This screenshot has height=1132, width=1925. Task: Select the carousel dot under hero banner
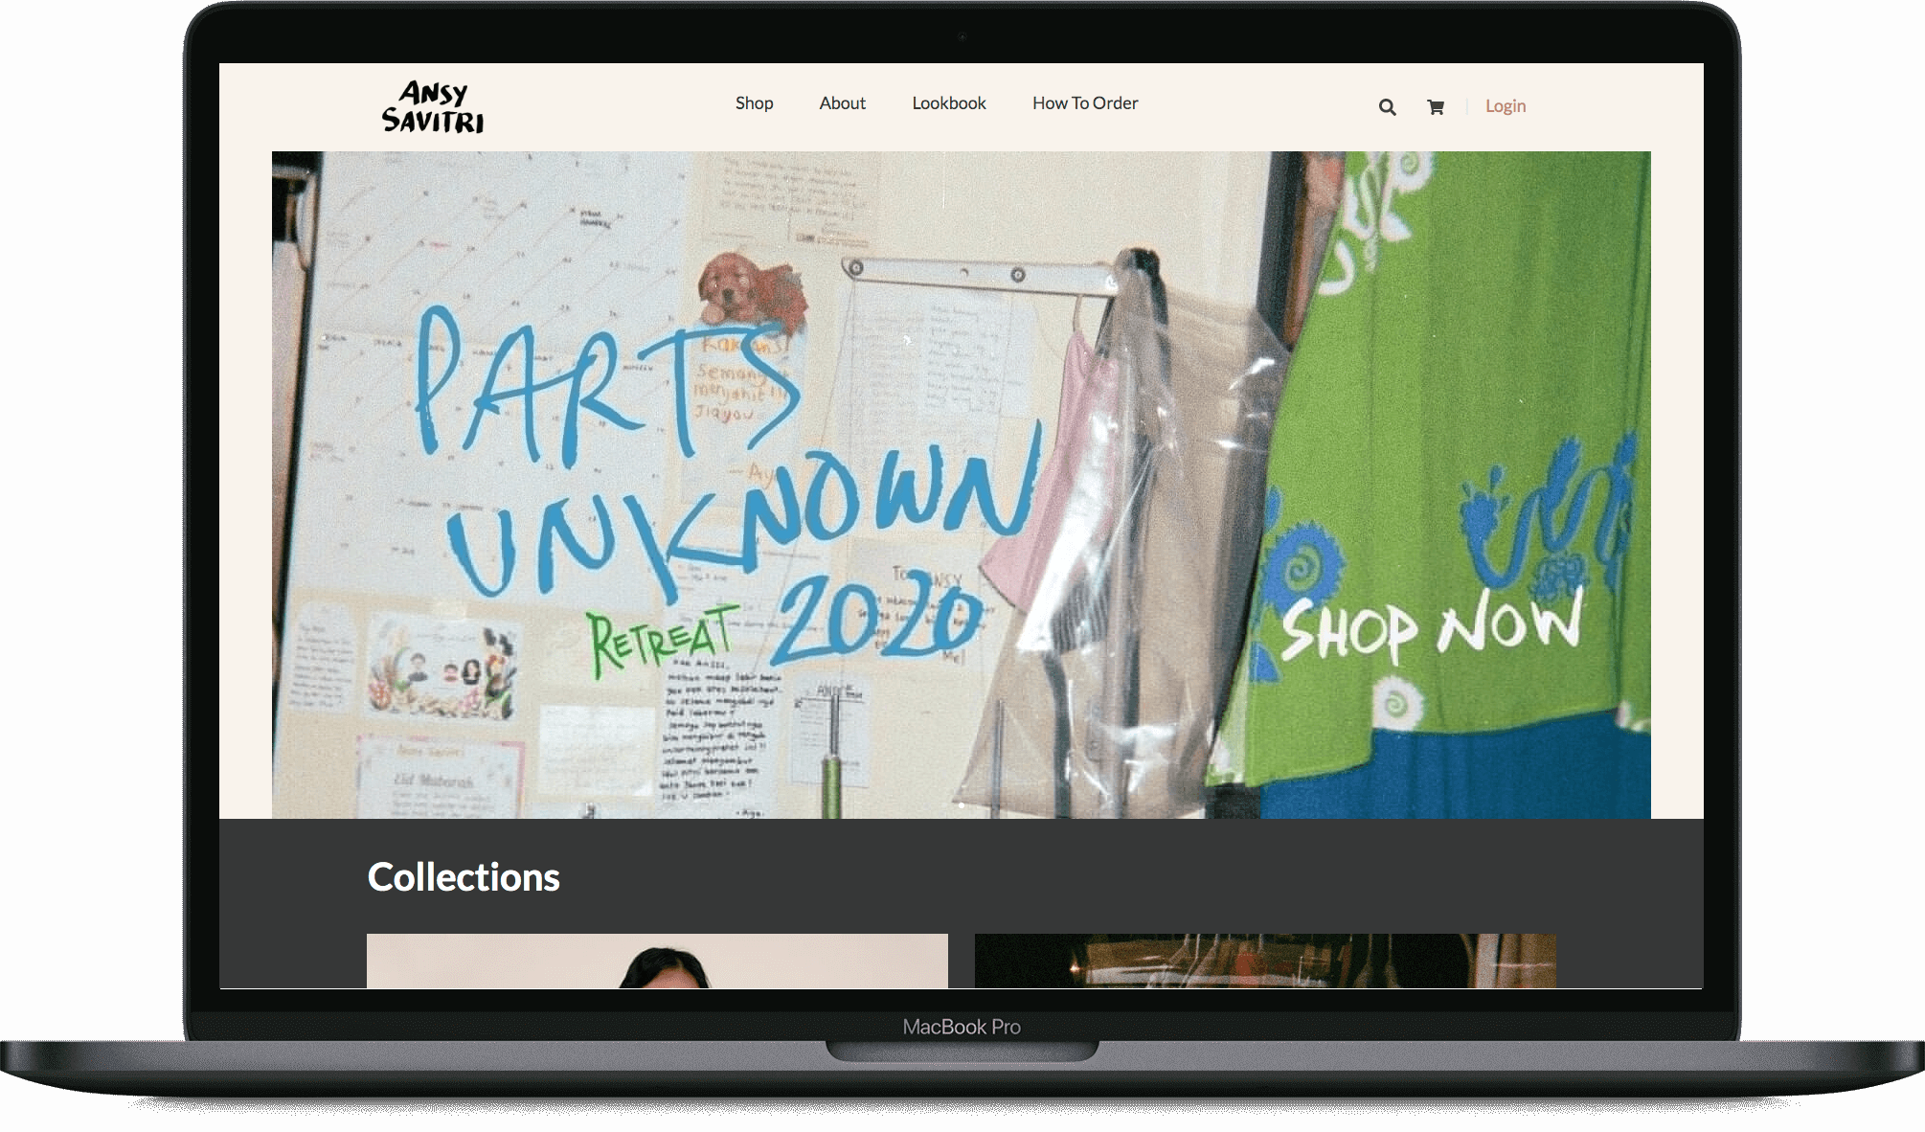(962, 805)
